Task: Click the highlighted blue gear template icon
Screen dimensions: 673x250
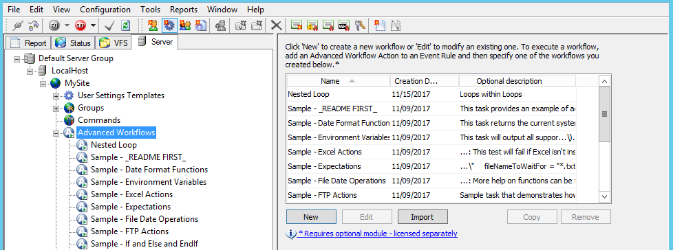Action: (x=169, y=25)
